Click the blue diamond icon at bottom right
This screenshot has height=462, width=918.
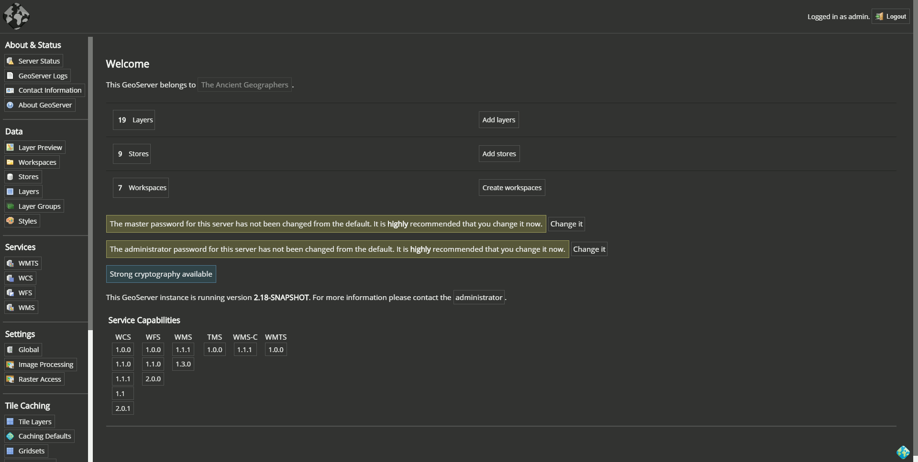click(903, 452)
